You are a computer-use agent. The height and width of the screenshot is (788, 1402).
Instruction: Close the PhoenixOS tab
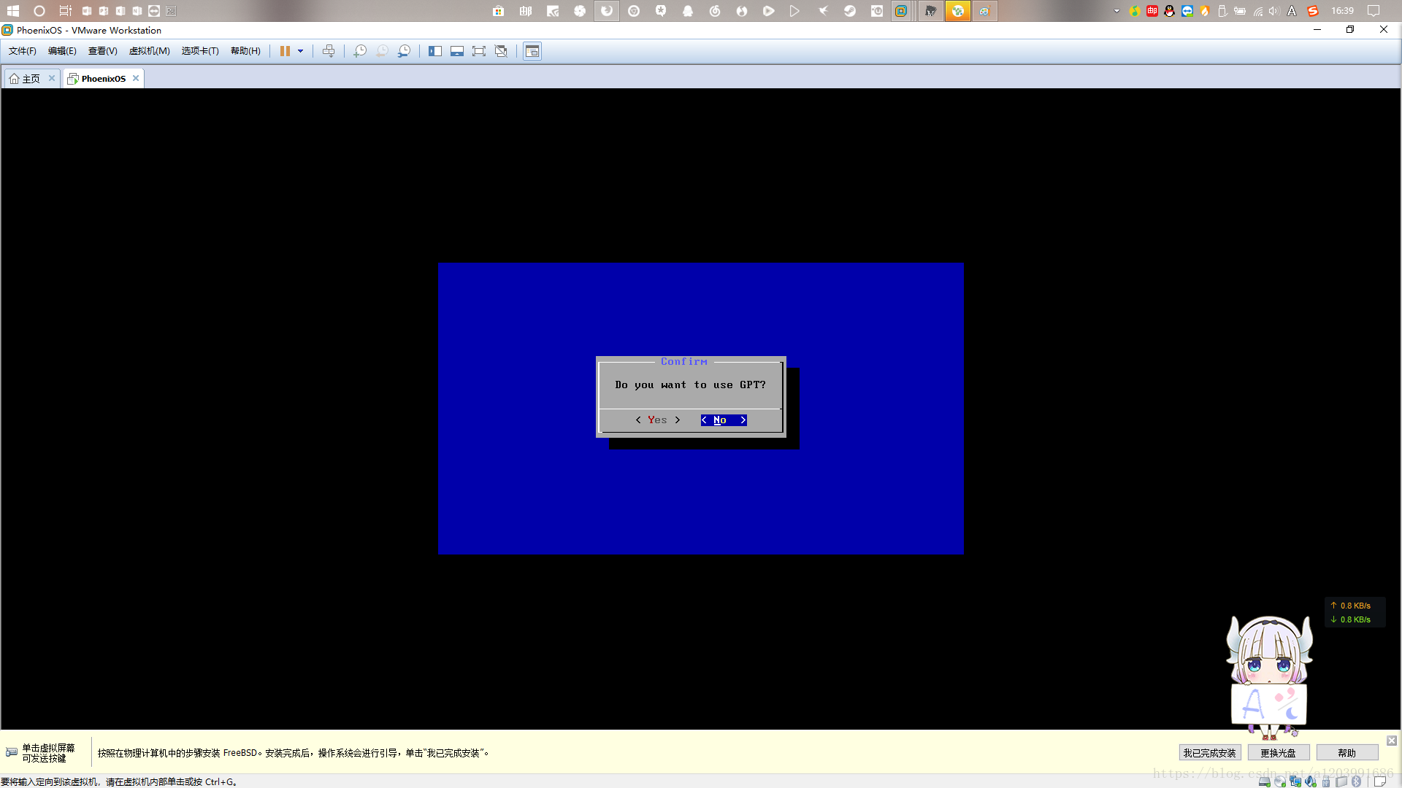pos(136,78)
